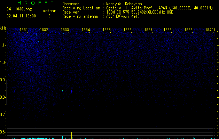Viewport: 219px width, 139px height.
Task: Click the 1837 time marker
Action: pos(148,30)
